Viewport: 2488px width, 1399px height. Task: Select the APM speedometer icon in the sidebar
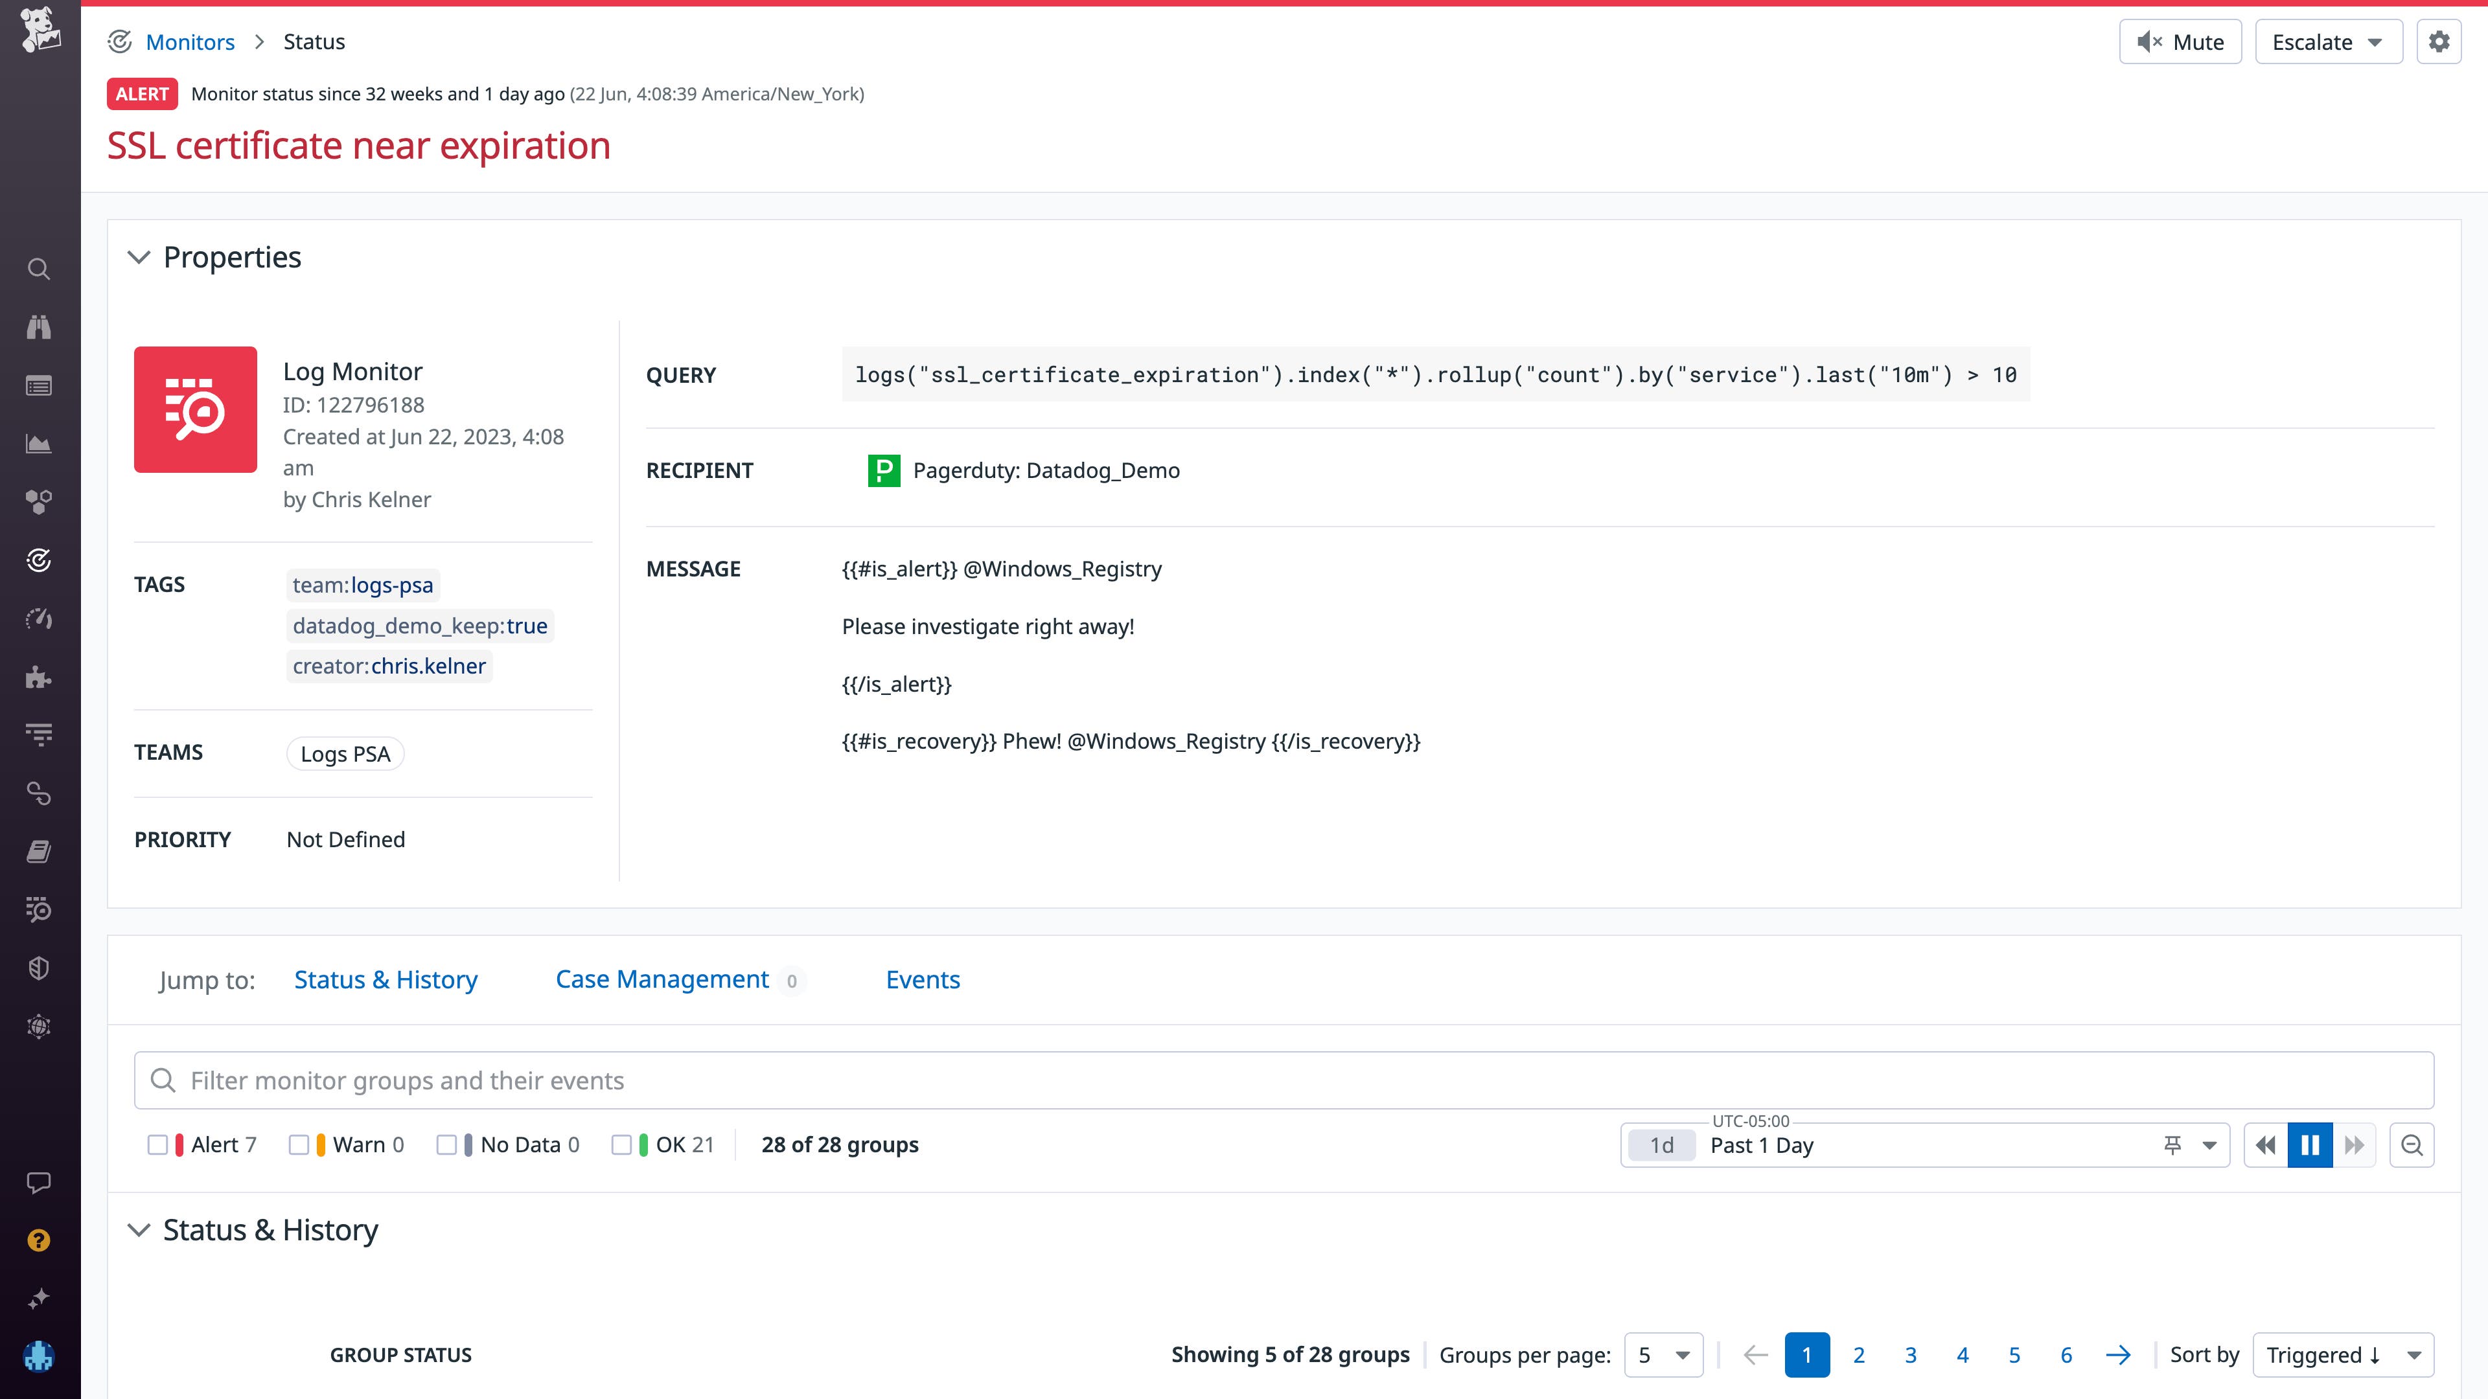pyautogui.click(x=39, y=619)
